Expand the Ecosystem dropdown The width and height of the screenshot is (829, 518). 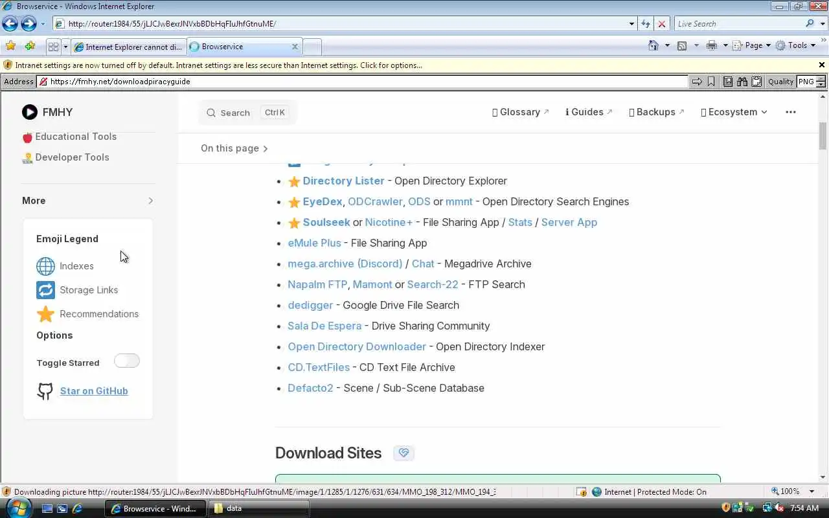tap(734, 112)
